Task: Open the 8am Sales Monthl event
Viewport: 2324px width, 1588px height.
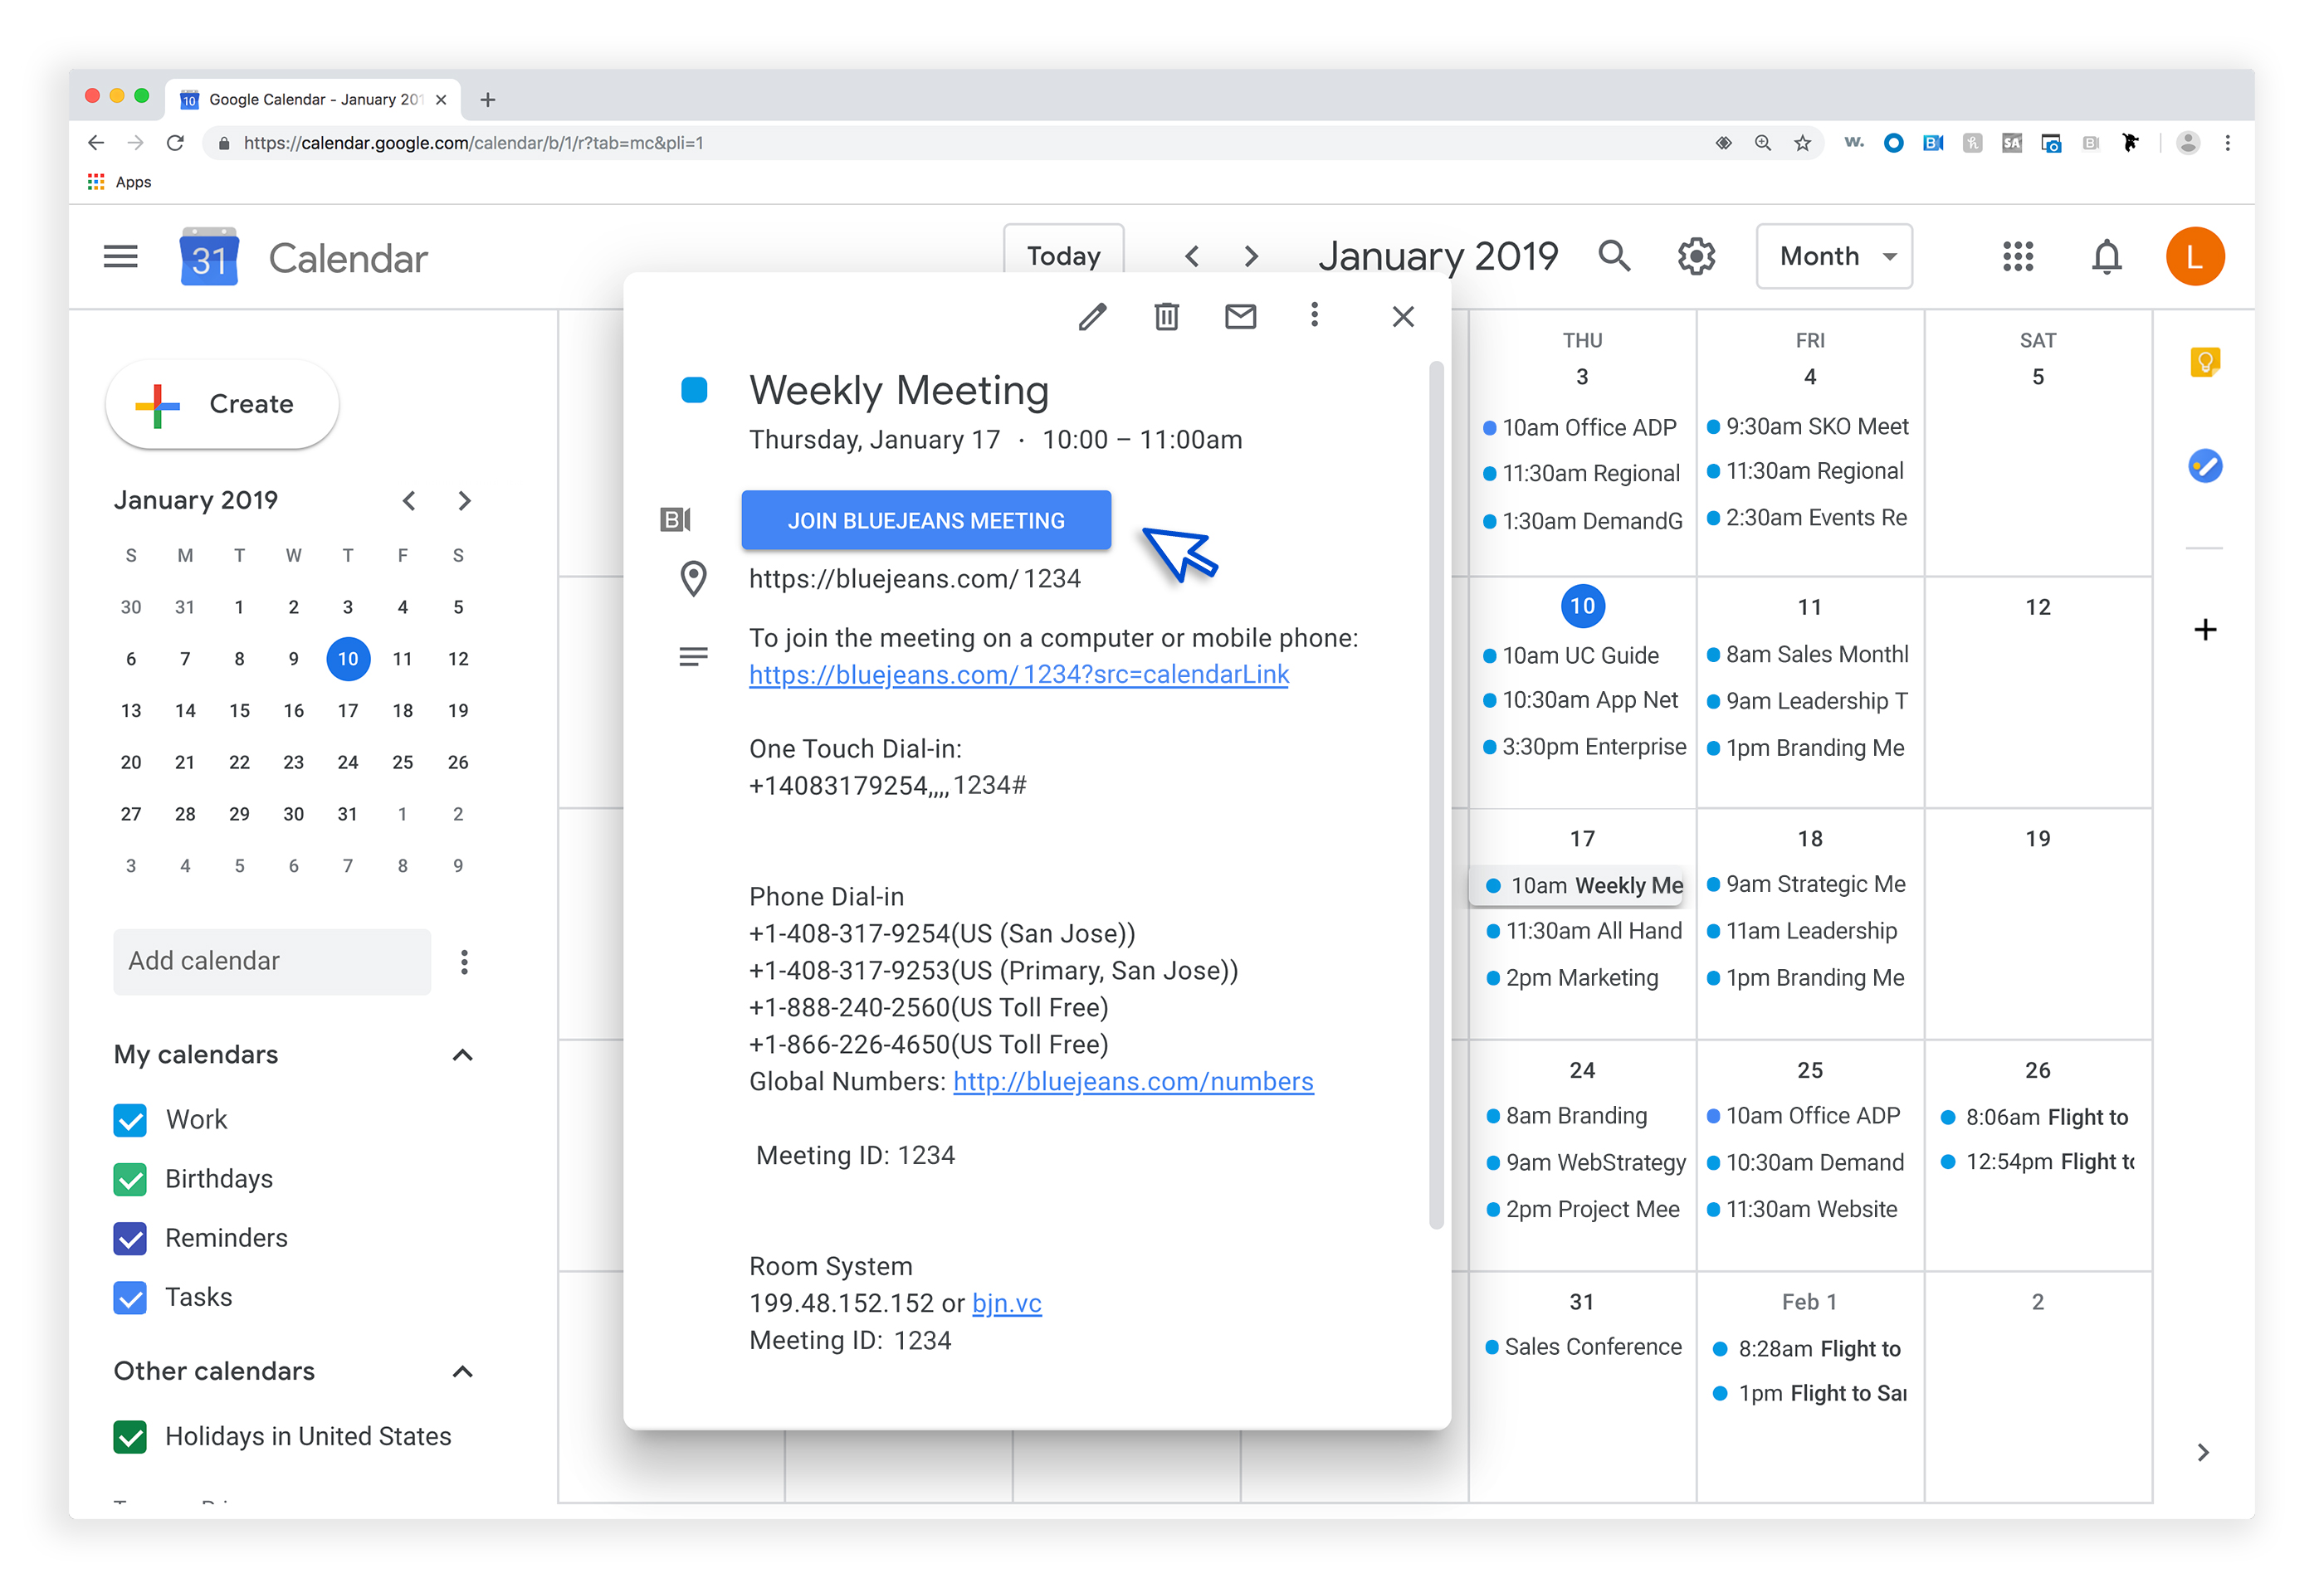Action: (1808, 655)
